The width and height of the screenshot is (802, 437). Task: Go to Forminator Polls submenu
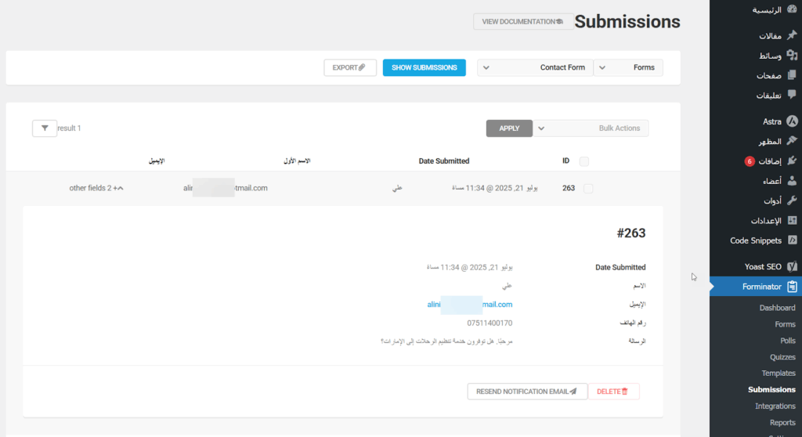click(x=788, y=341)
